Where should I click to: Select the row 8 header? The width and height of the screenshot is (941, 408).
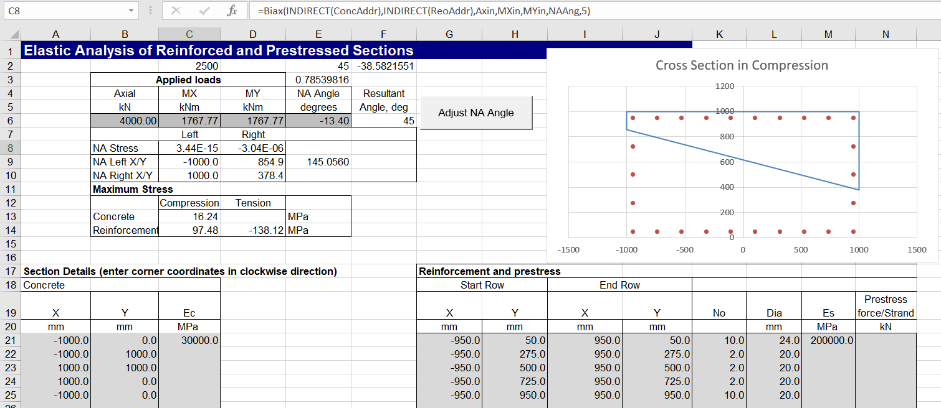(x=10, y=148)
